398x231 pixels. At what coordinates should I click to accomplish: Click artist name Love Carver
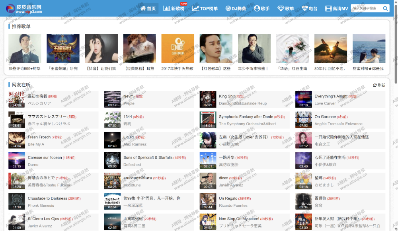click(325, 103)
